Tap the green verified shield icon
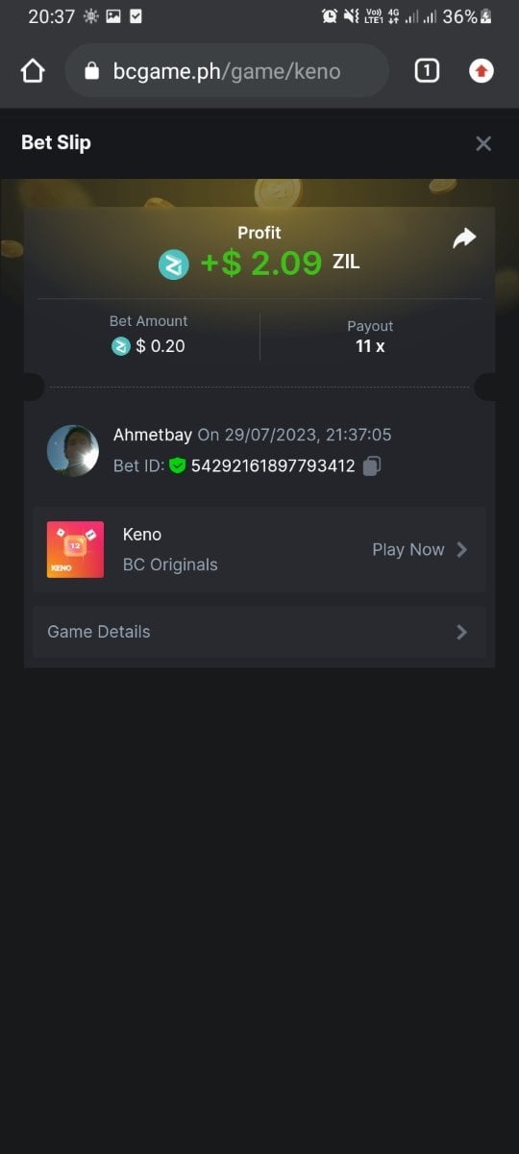Screen dimensions: 519x1154 (x=178, y=465)
